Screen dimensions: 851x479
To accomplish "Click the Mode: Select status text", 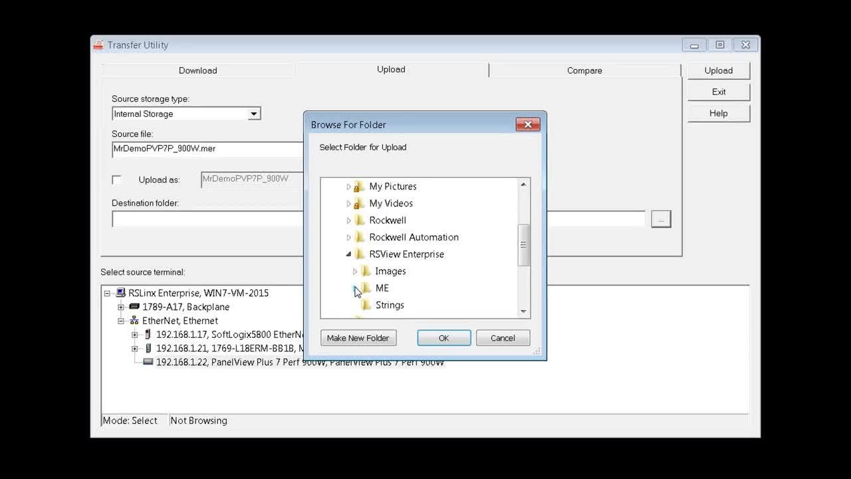I will tap(130, 420).
